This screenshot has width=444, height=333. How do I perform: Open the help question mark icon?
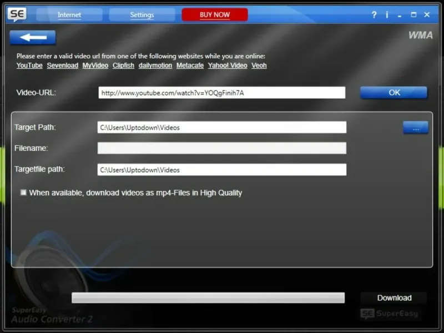coord(374,15)
